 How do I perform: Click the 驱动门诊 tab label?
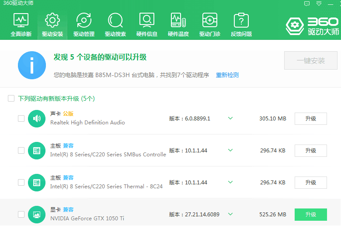click(210, 34)
